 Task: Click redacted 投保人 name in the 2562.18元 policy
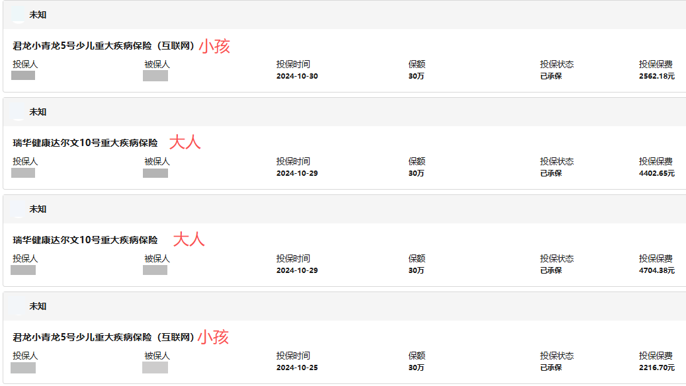pyautogui.click(x=23, y=76)
